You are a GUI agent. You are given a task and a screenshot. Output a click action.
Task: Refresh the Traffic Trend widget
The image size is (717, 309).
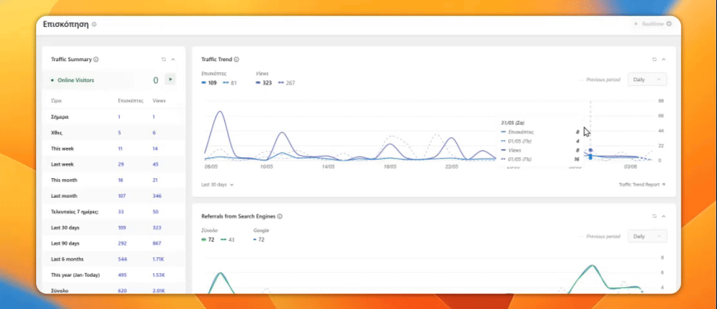click(x=654, y=59)
